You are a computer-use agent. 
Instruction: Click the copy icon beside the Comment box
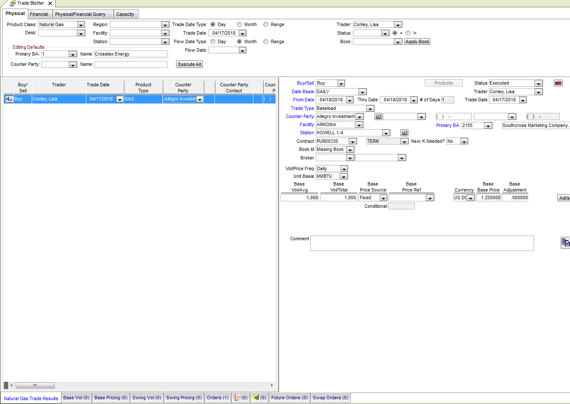[x=565, y=242]
